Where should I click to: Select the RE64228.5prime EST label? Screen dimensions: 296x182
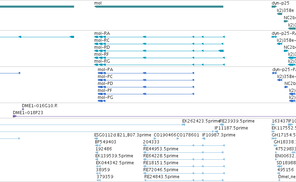click(x=161, y=156)
